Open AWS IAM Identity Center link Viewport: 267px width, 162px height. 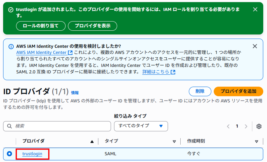[x=41, y=52]
